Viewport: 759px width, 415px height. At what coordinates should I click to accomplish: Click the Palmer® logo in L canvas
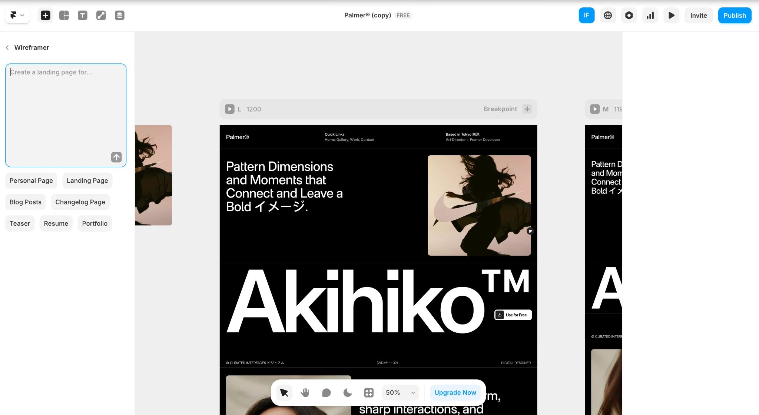pos(238,137)
